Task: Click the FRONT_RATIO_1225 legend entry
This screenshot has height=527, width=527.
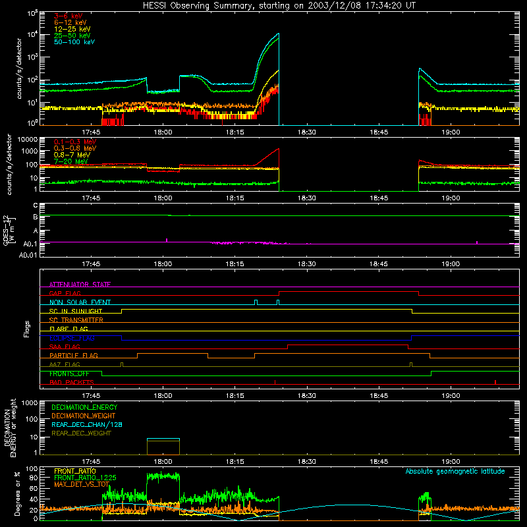Action: pos(85,478)
